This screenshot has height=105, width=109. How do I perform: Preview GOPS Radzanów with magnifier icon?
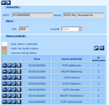(9, 84)
